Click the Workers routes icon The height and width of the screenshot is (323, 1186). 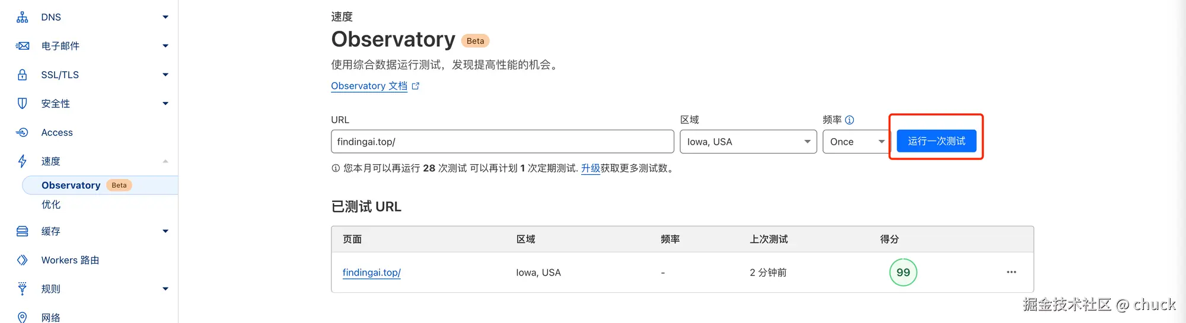(22, 260)
